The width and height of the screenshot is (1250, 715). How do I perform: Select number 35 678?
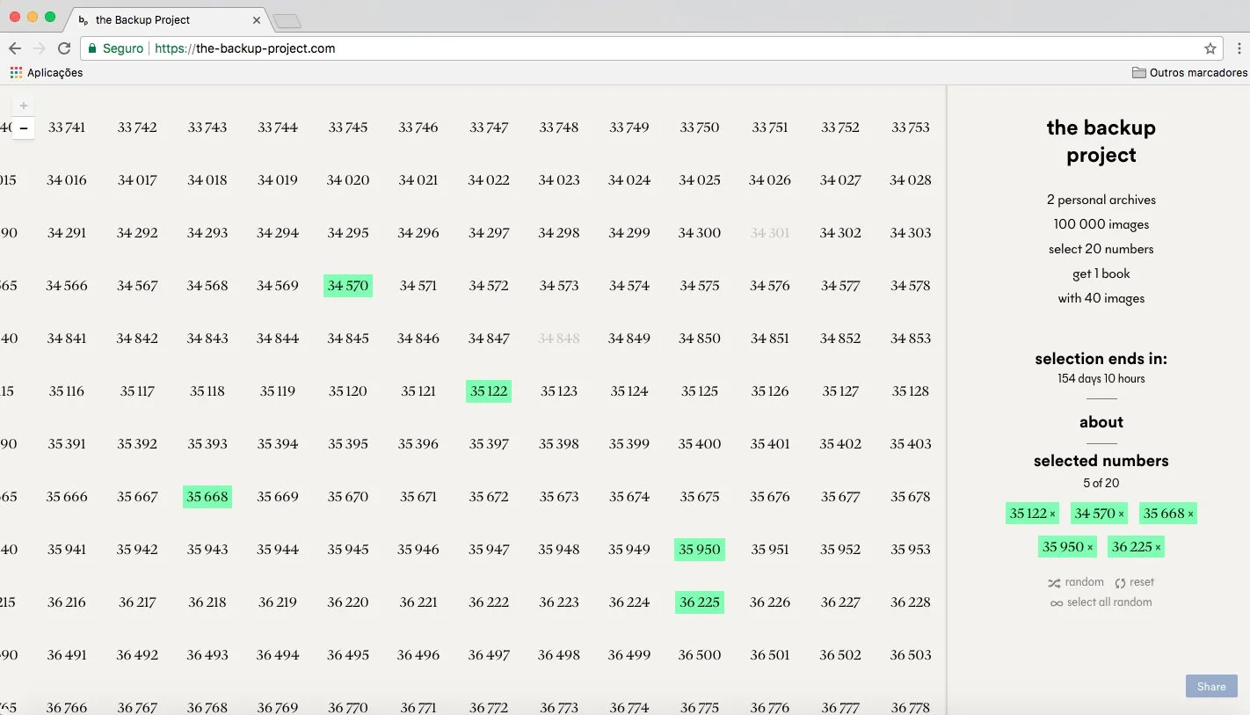[x=911, y=497]
